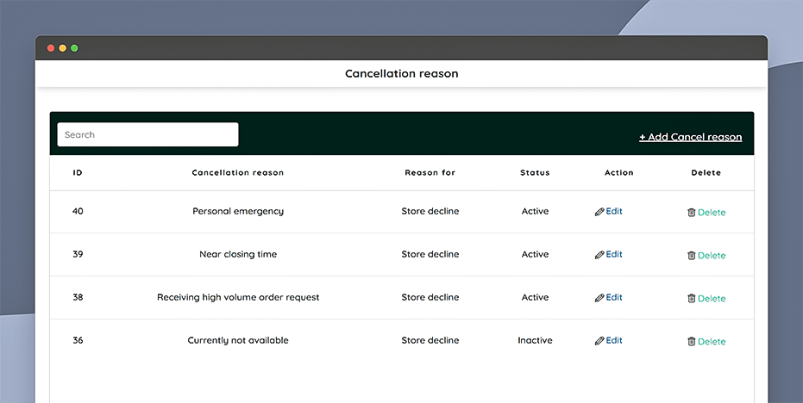
Task: Click the ID column header
Action: (78, 173)
